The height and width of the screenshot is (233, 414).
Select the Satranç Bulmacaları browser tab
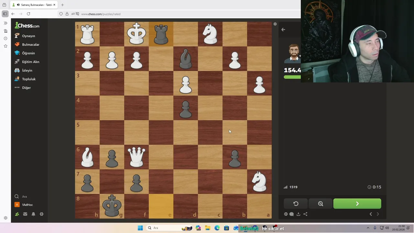coord(33,5)
